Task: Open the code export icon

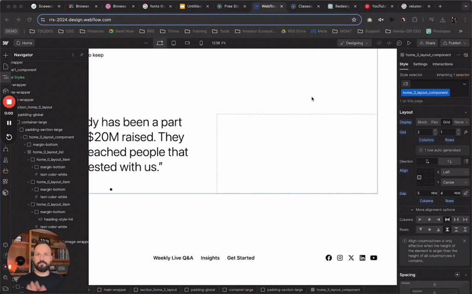Action: [389, 42]
